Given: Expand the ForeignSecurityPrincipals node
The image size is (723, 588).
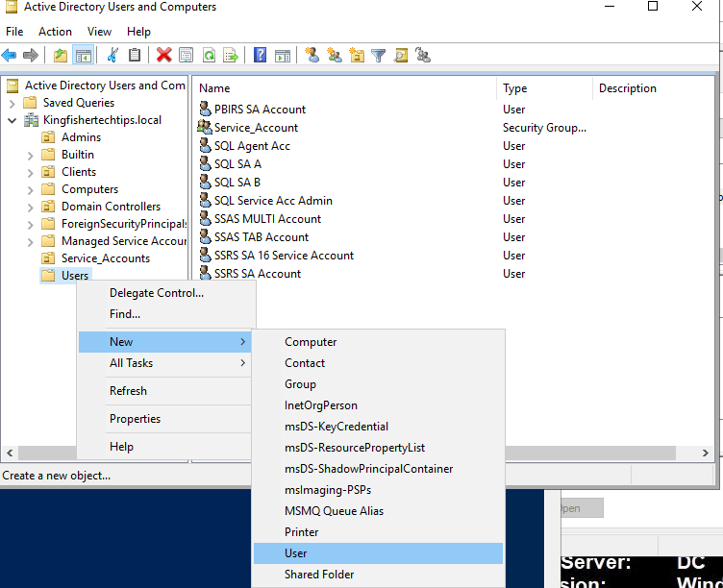Looking at the screenshot, I should click(x=31, y=225).
